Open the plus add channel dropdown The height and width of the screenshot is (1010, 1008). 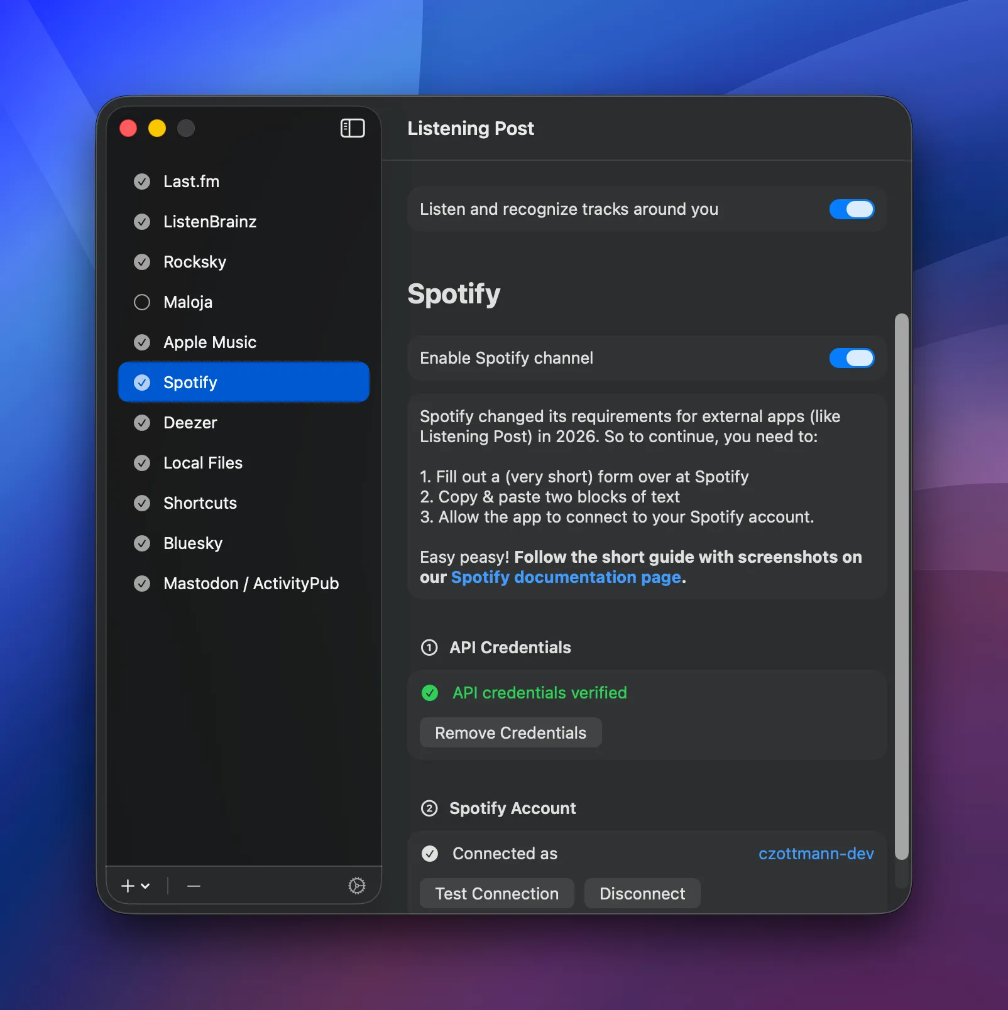pyautogui.click(x=135, y=886)
